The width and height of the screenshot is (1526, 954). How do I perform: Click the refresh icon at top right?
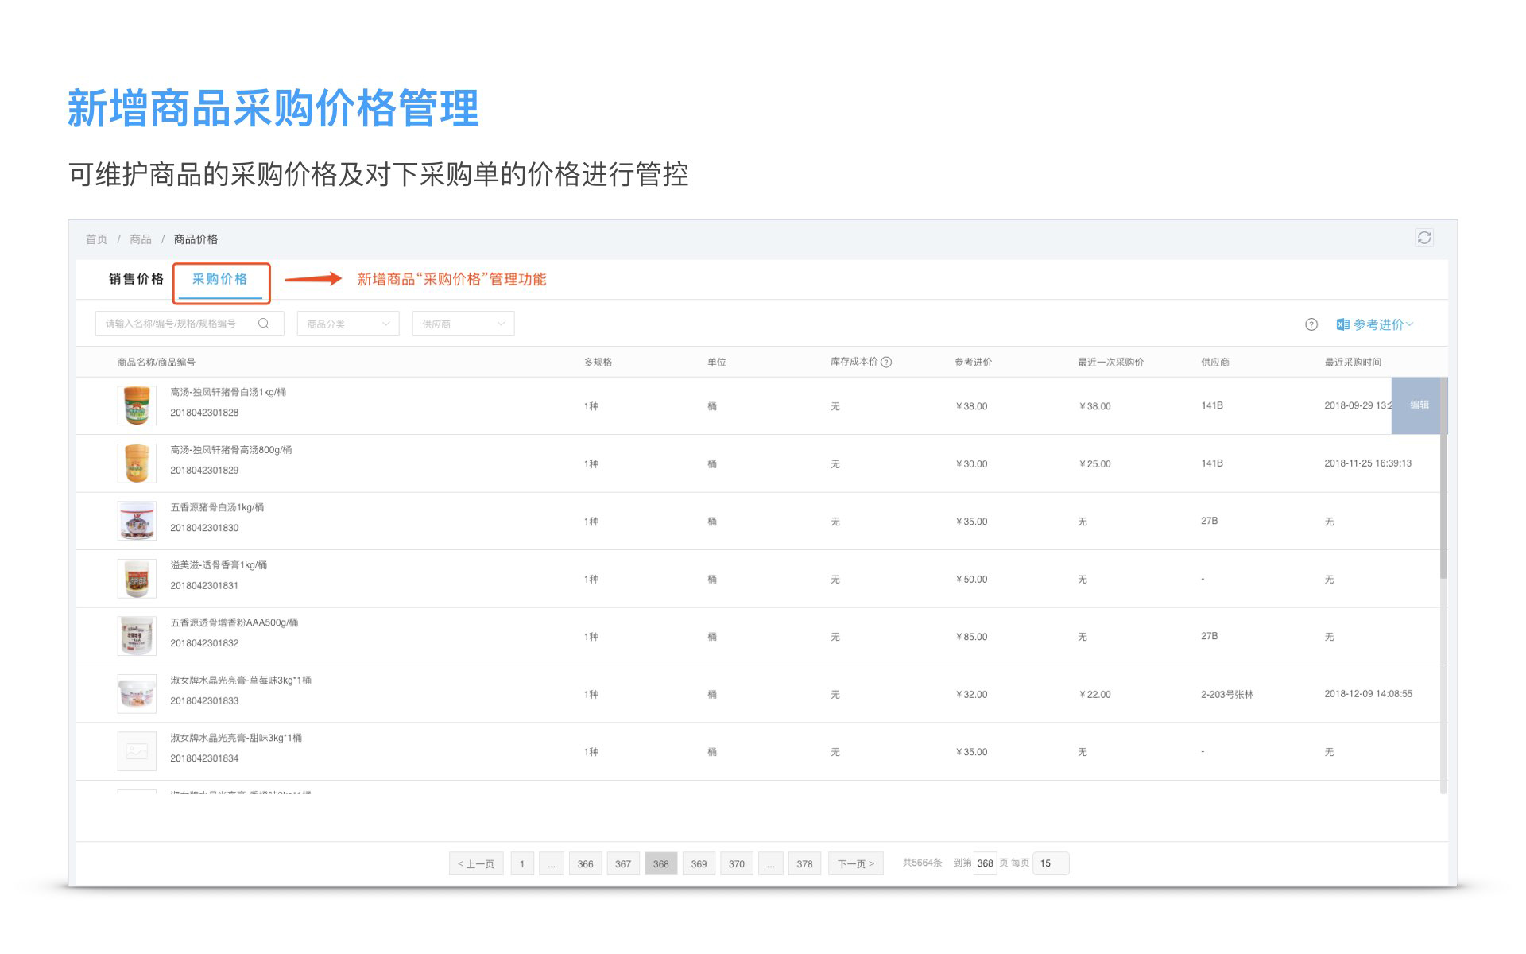point(1423,238)
